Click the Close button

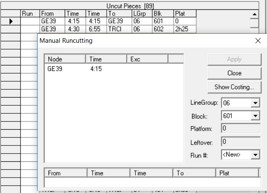click(x=234, y=73)
